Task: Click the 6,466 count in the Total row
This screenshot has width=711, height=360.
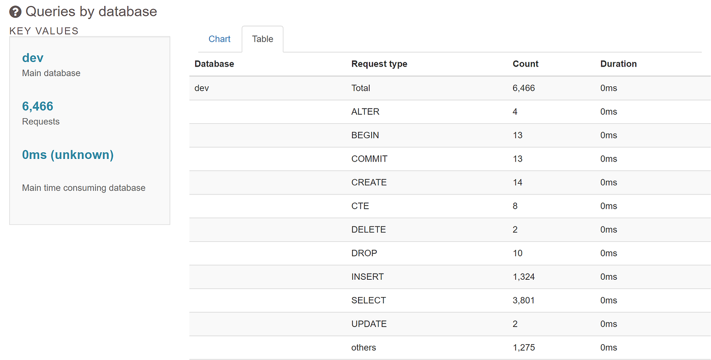Action: click(524, 88)
